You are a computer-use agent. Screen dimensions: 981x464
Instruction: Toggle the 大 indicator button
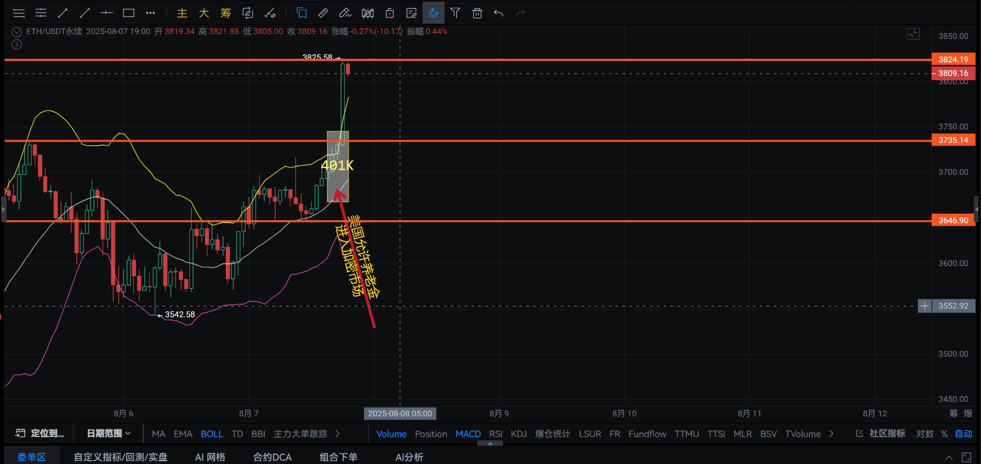[204, 13]
